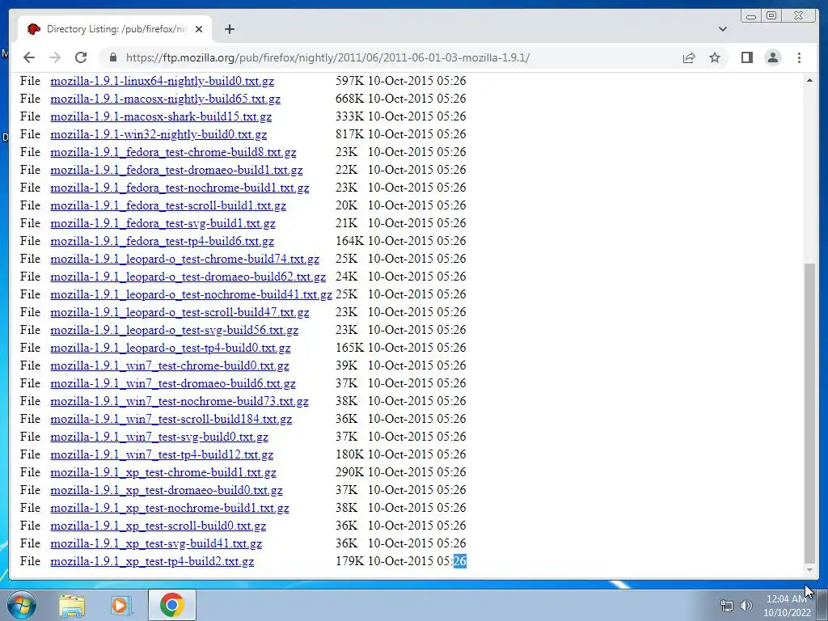Open the Windows Start button
828x621 pixels.
point(21,605)
